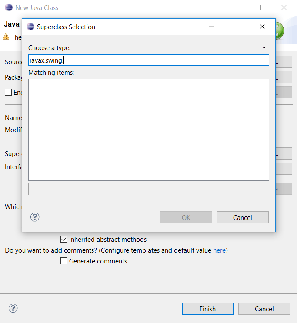Maximize the New Java Class window

coord(258,7)
